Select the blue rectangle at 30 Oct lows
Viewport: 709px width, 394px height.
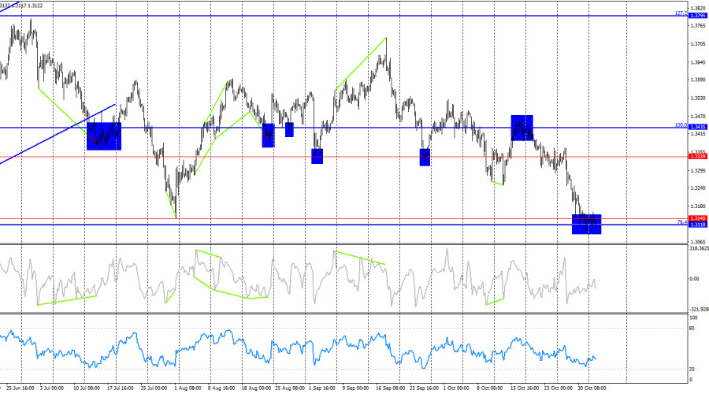click(586, 224)
